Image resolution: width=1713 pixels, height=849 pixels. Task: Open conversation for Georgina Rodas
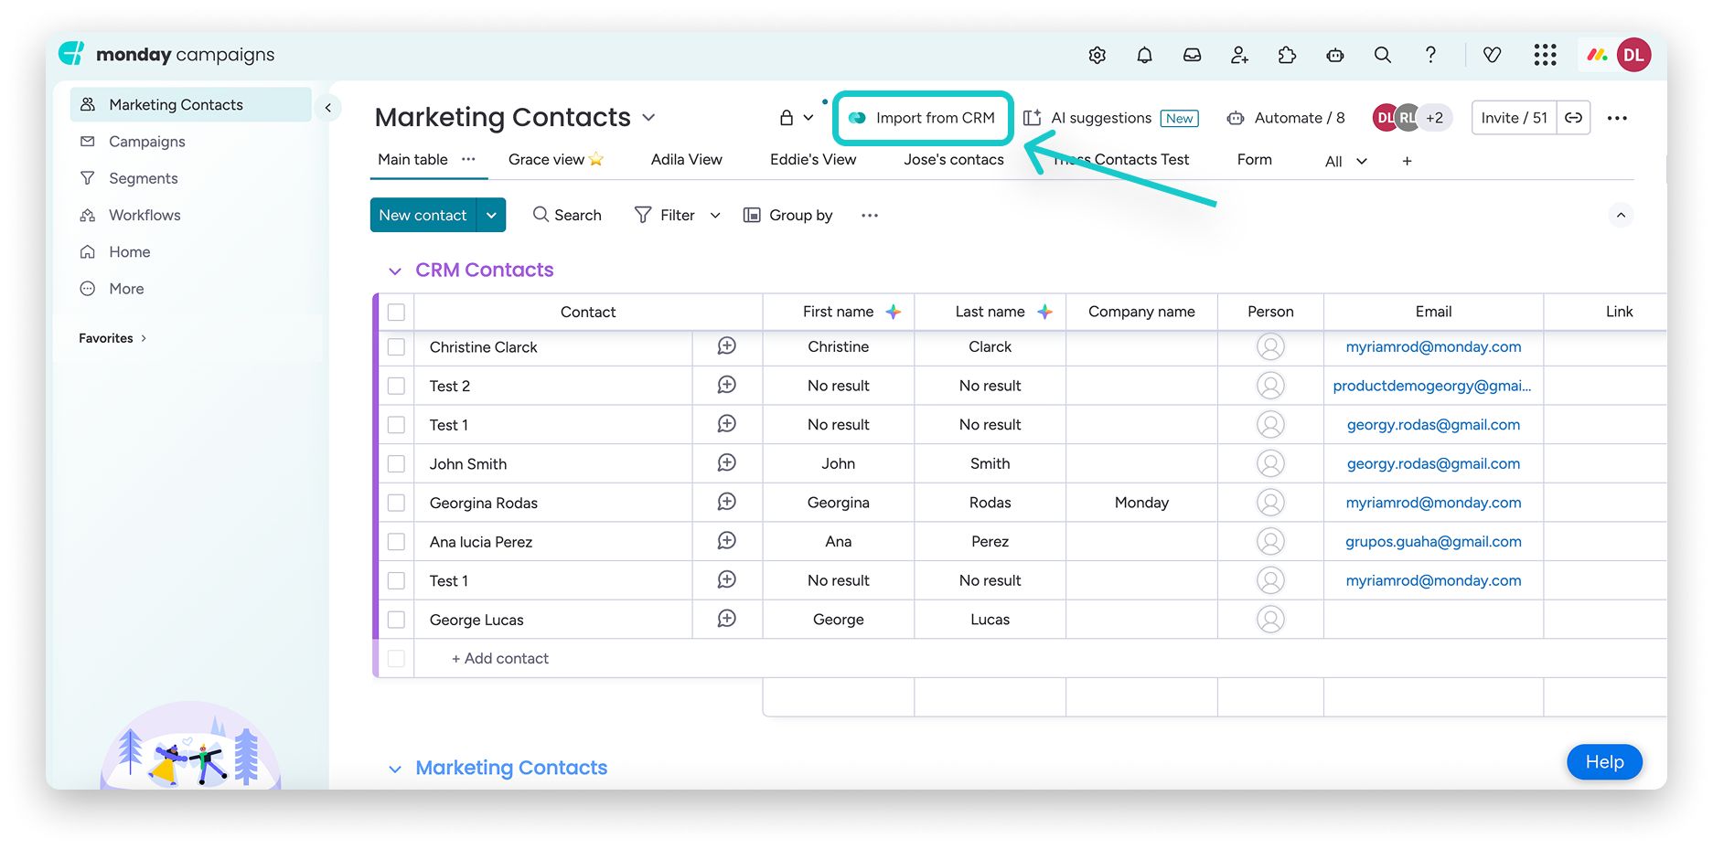[726, 502]
